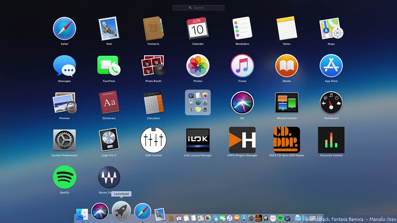Open the Messages app in Launchpad
The image size is (397, 223).
pos(65,66)
